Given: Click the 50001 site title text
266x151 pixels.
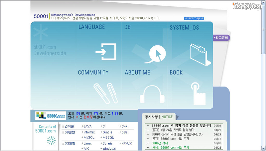Looking at the screenshot, I should tap(41, 16).
